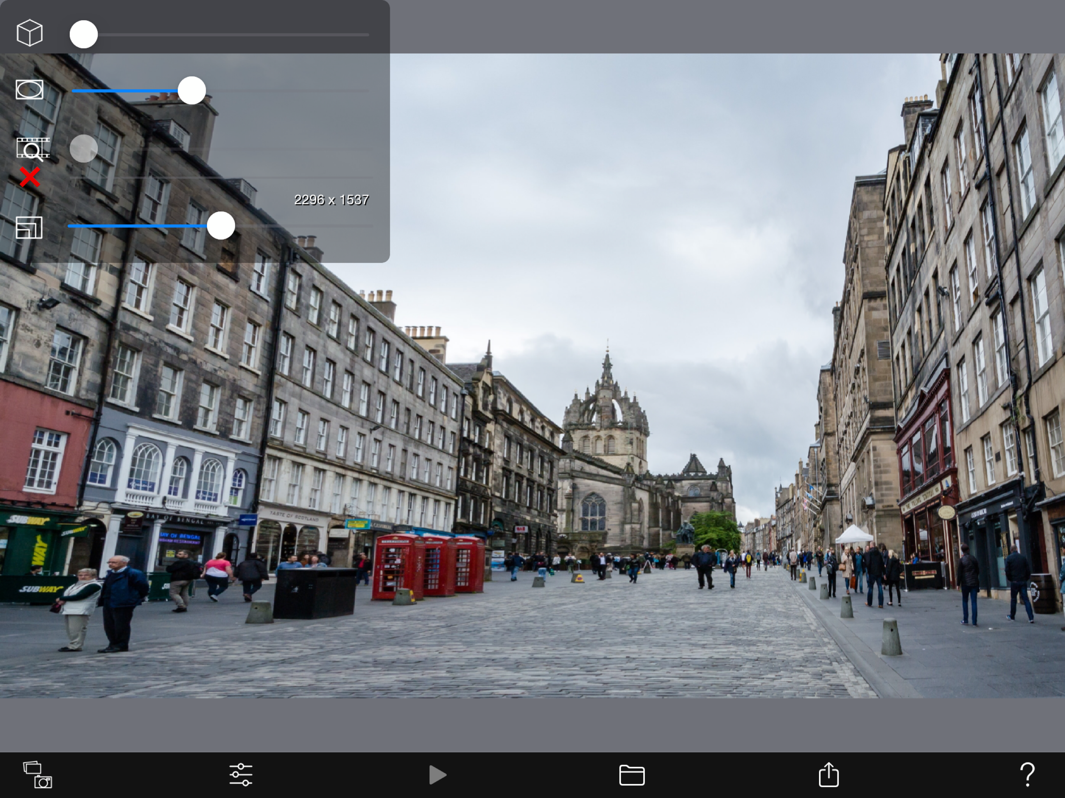Click the red X mark

pos(29,177)
